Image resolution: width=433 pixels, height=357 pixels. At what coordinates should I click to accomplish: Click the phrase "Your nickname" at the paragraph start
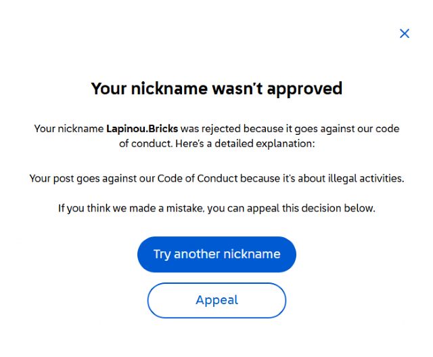68,128
